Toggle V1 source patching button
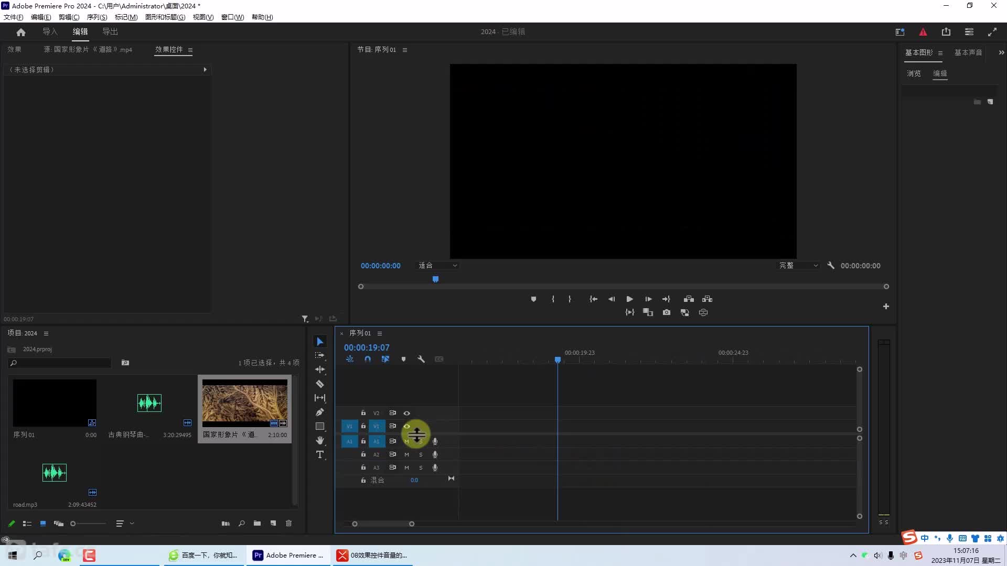 [349, 426]
